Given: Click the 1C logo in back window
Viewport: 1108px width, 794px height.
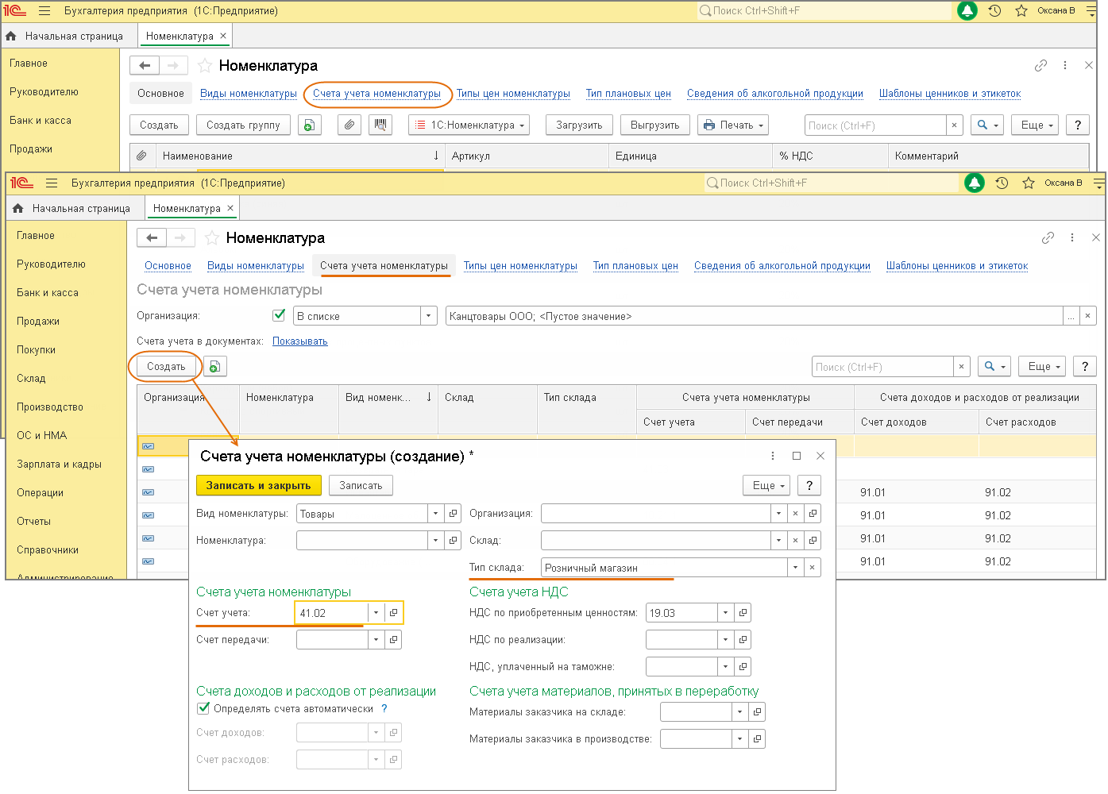Looking at the screenshot, I should tap(15, 11).
